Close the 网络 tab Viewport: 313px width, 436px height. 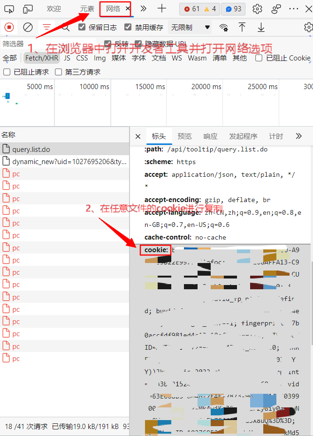click(x=128, y=8)
